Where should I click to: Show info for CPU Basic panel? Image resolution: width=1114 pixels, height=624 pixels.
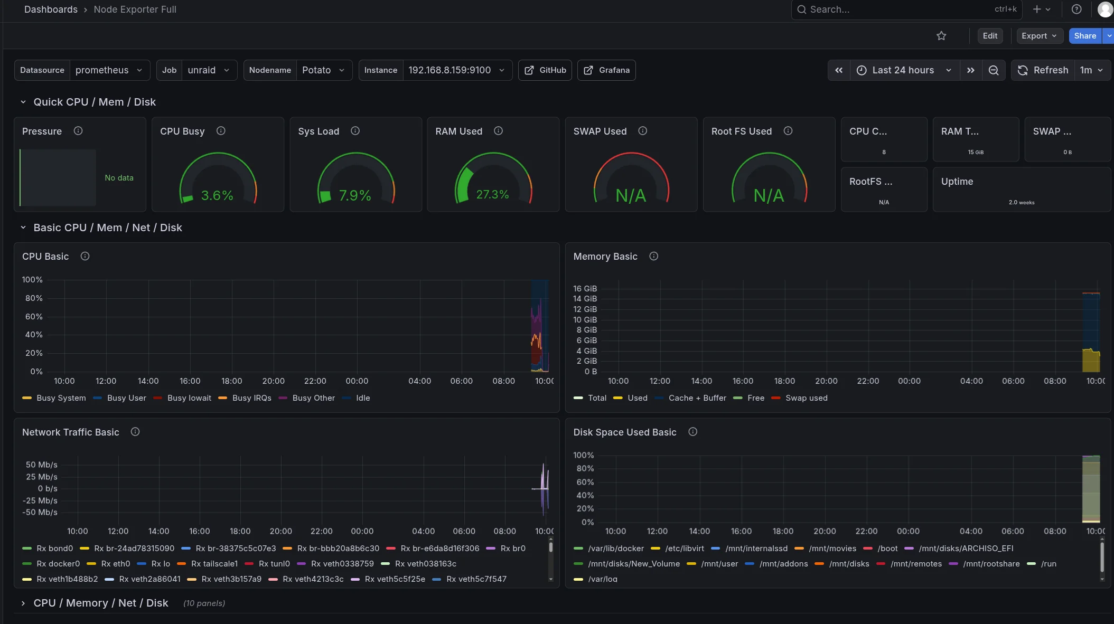[x=85, y=256]
